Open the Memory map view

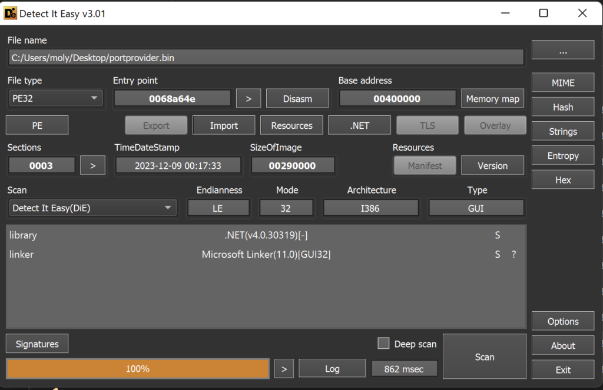pos(492,99)
